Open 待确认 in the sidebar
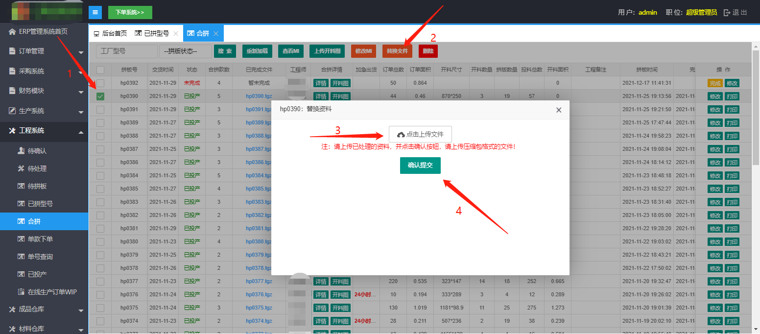Image resolution: width=760 pixels, height=334 pixels. tap(37, 151)
